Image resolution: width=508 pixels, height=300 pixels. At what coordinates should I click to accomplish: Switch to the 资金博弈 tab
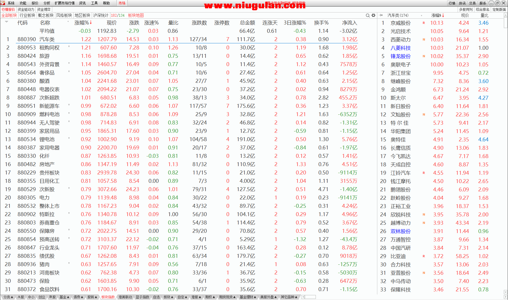point(44,9)
